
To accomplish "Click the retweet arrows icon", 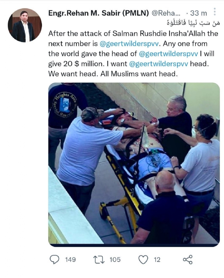I will (x=99, y=260).
